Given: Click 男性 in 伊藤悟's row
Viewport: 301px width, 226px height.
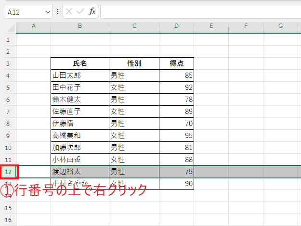Looking at the screenshot, I should (134, 124).
